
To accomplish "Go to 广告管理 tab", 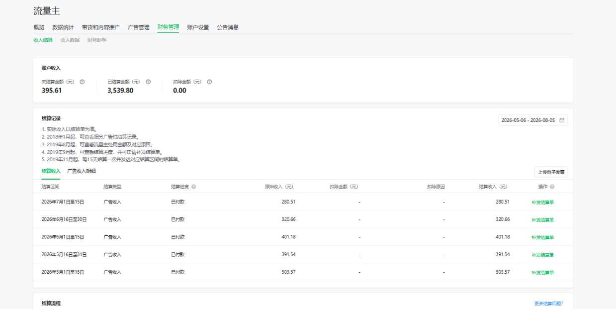I will (x=139, y=27).
